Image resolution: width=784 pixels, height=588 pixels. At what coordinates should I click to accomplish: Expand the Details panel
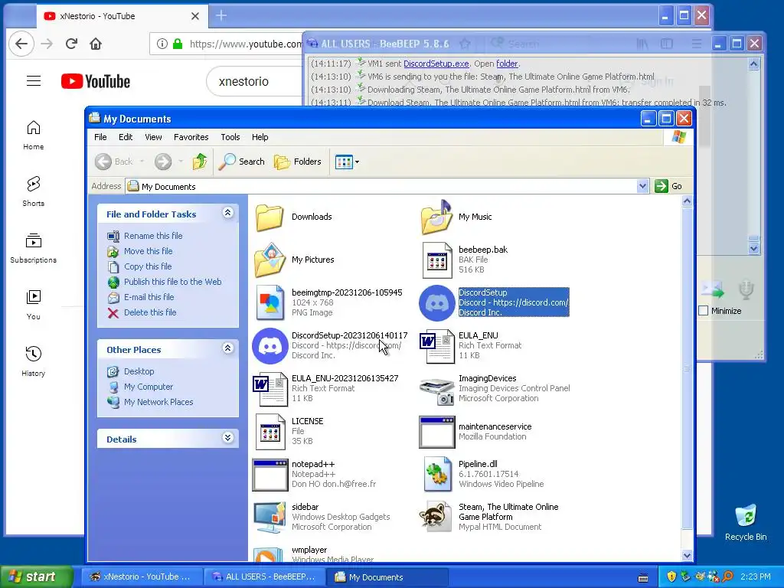coord(227,438)
